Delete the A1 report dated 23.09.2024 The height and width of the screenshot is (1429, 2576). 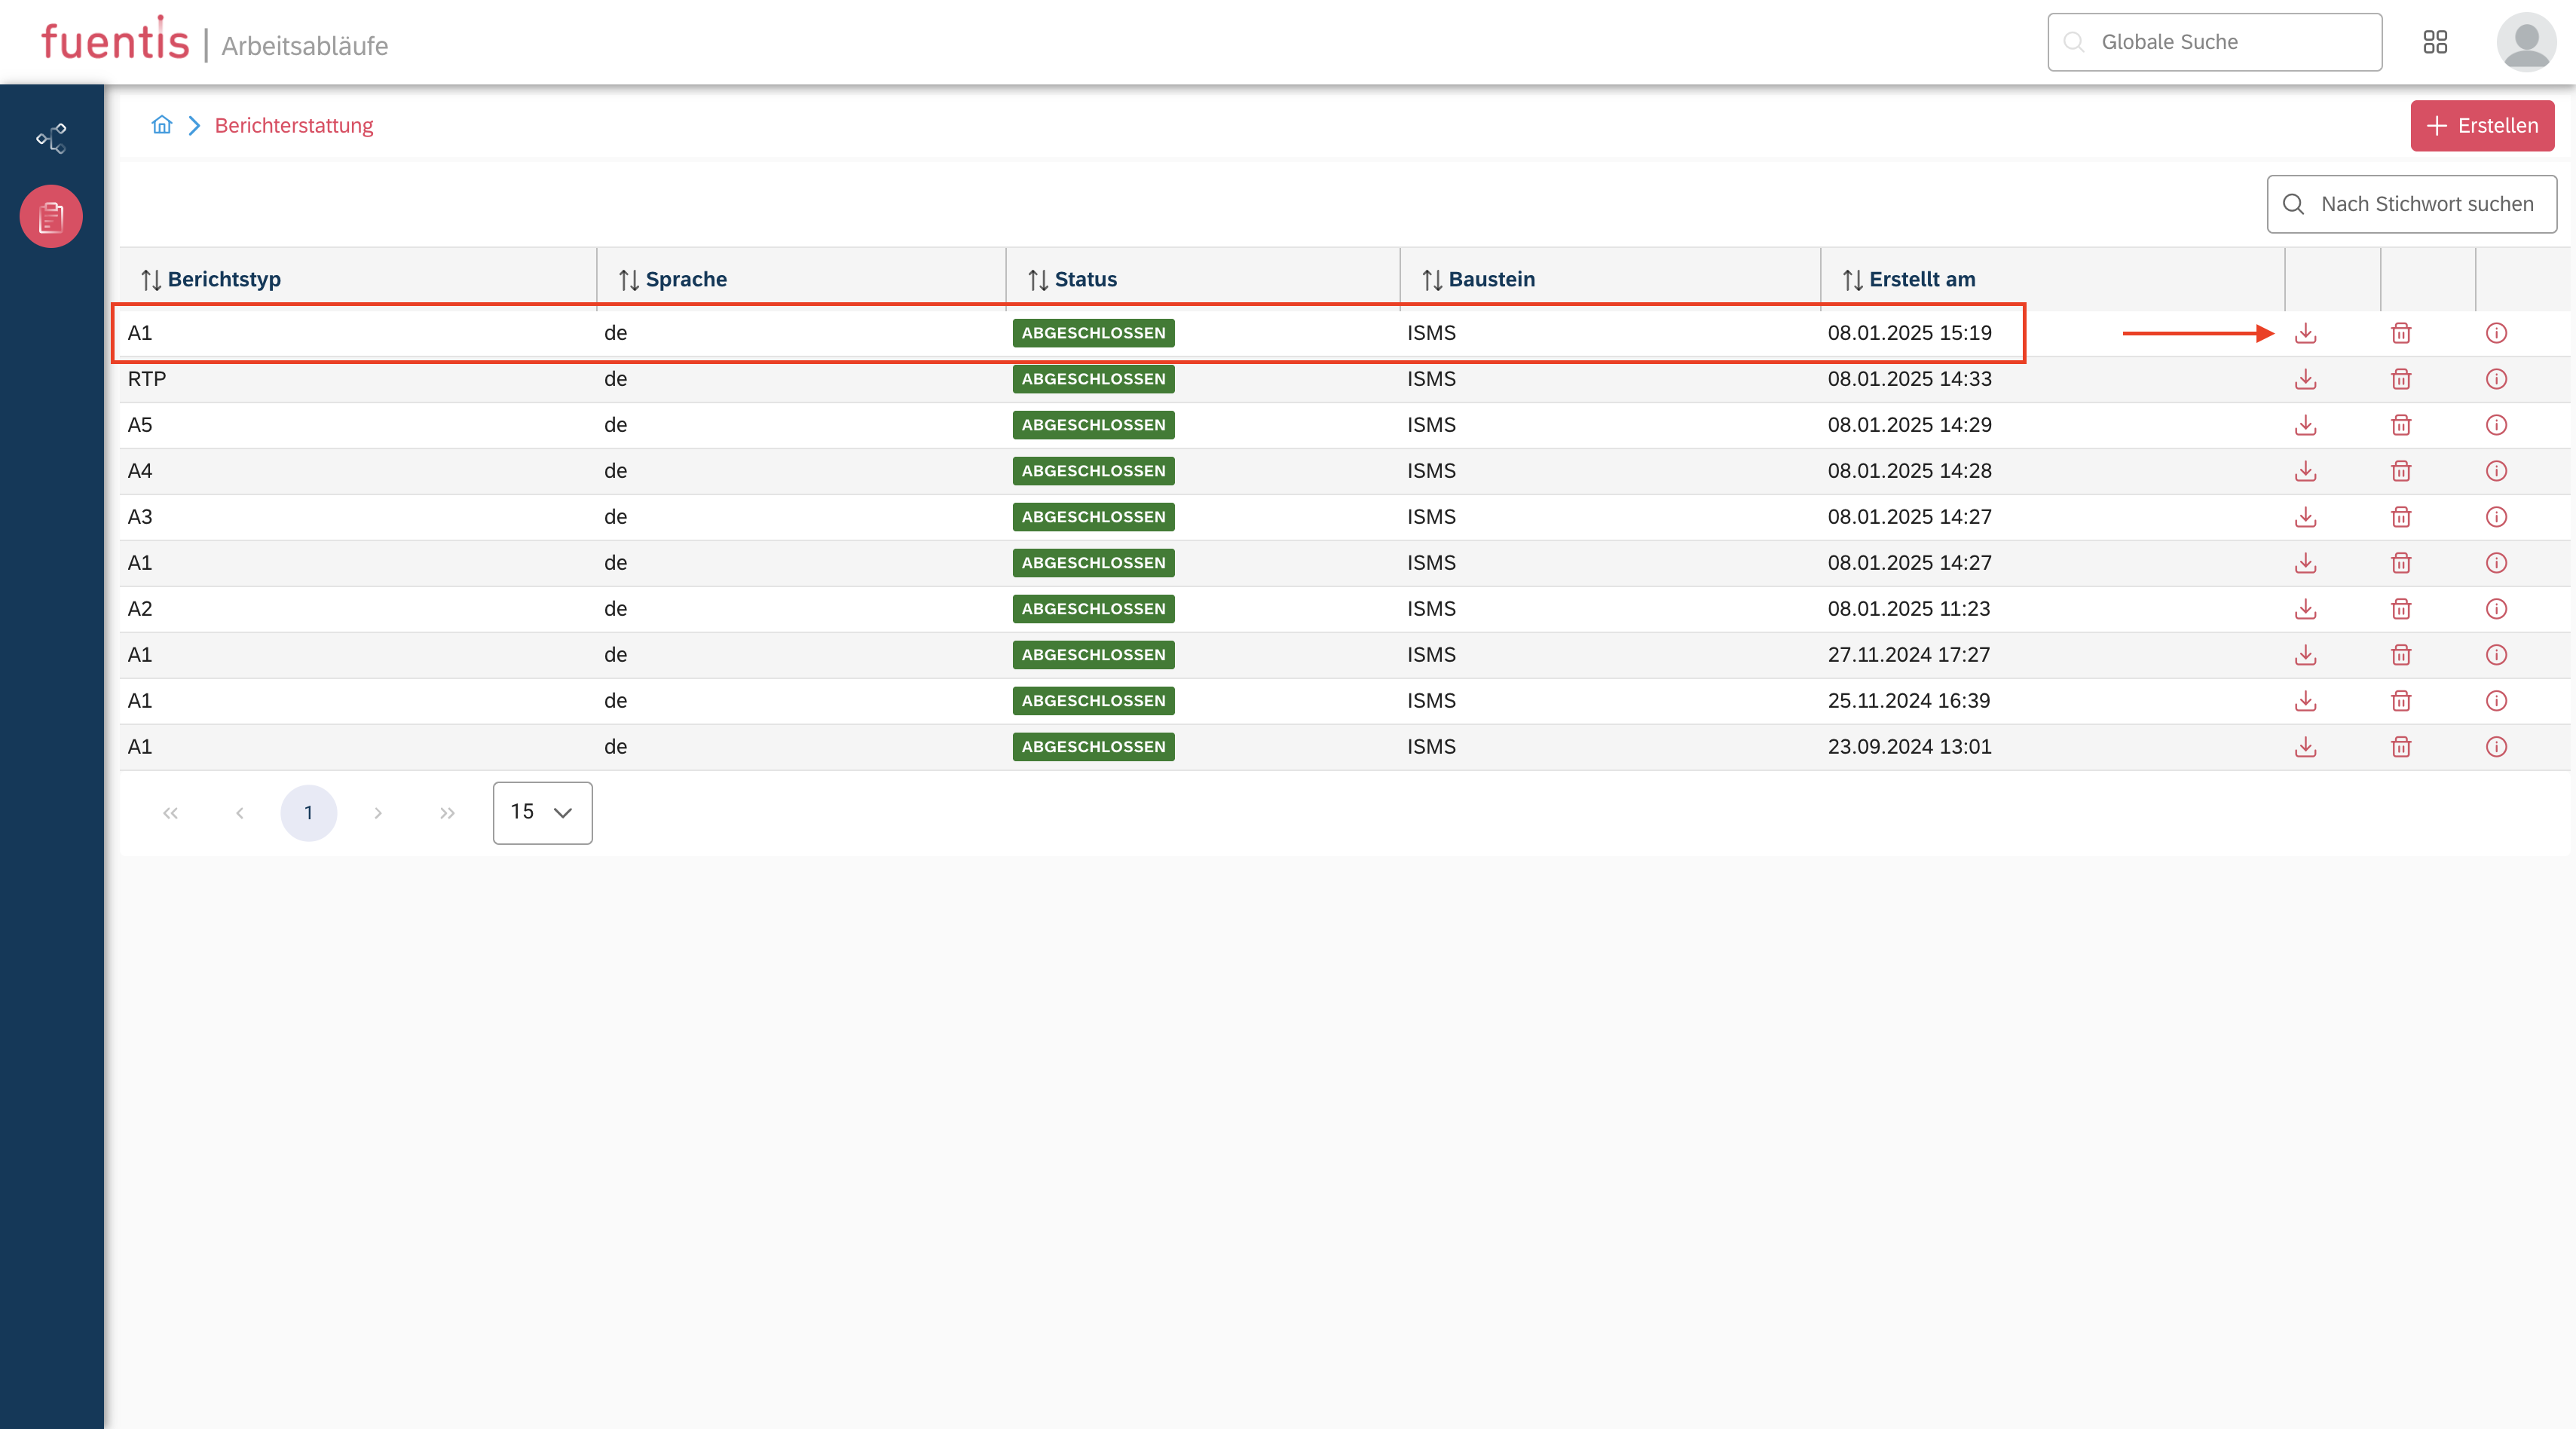2400,747
